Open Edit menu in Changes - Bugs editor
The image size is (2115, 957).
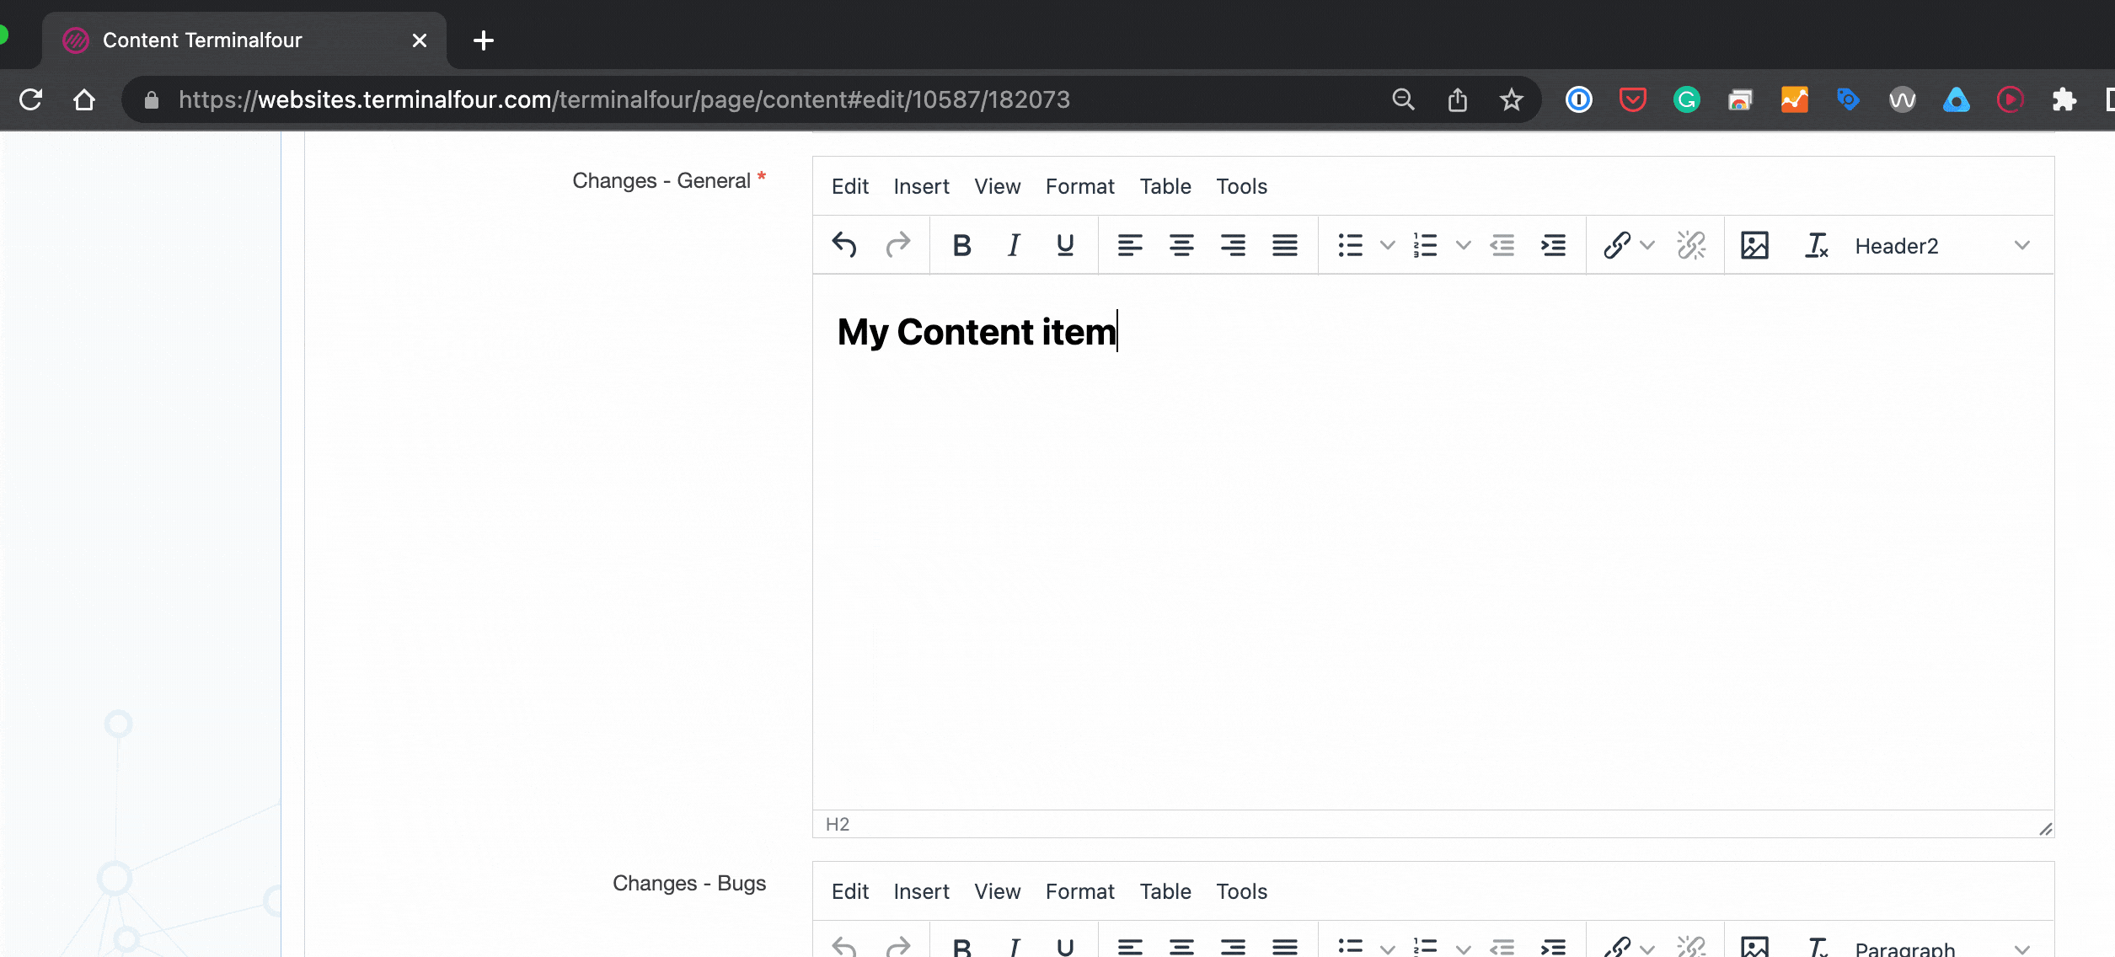coord(849,891)
